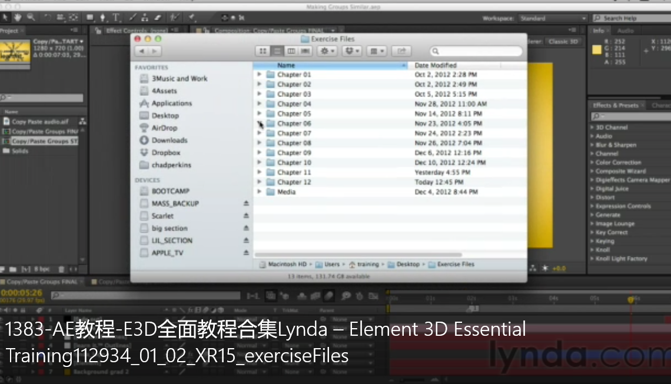
Task: Click Desktop in the Finder path bar
Action: click(404, 264)
